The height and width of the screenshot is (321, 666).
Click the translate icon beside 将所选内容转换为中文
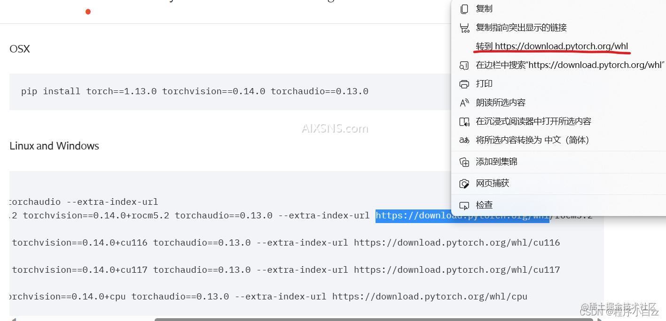point(464,140)
